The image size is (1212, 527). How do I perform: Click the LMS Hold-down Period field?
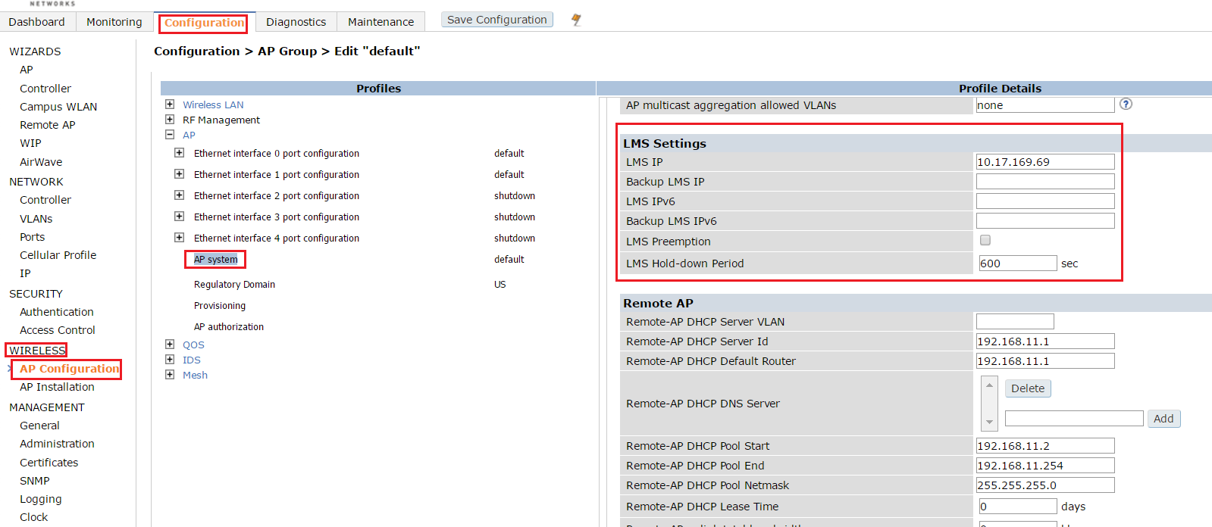pos(1018,263)
